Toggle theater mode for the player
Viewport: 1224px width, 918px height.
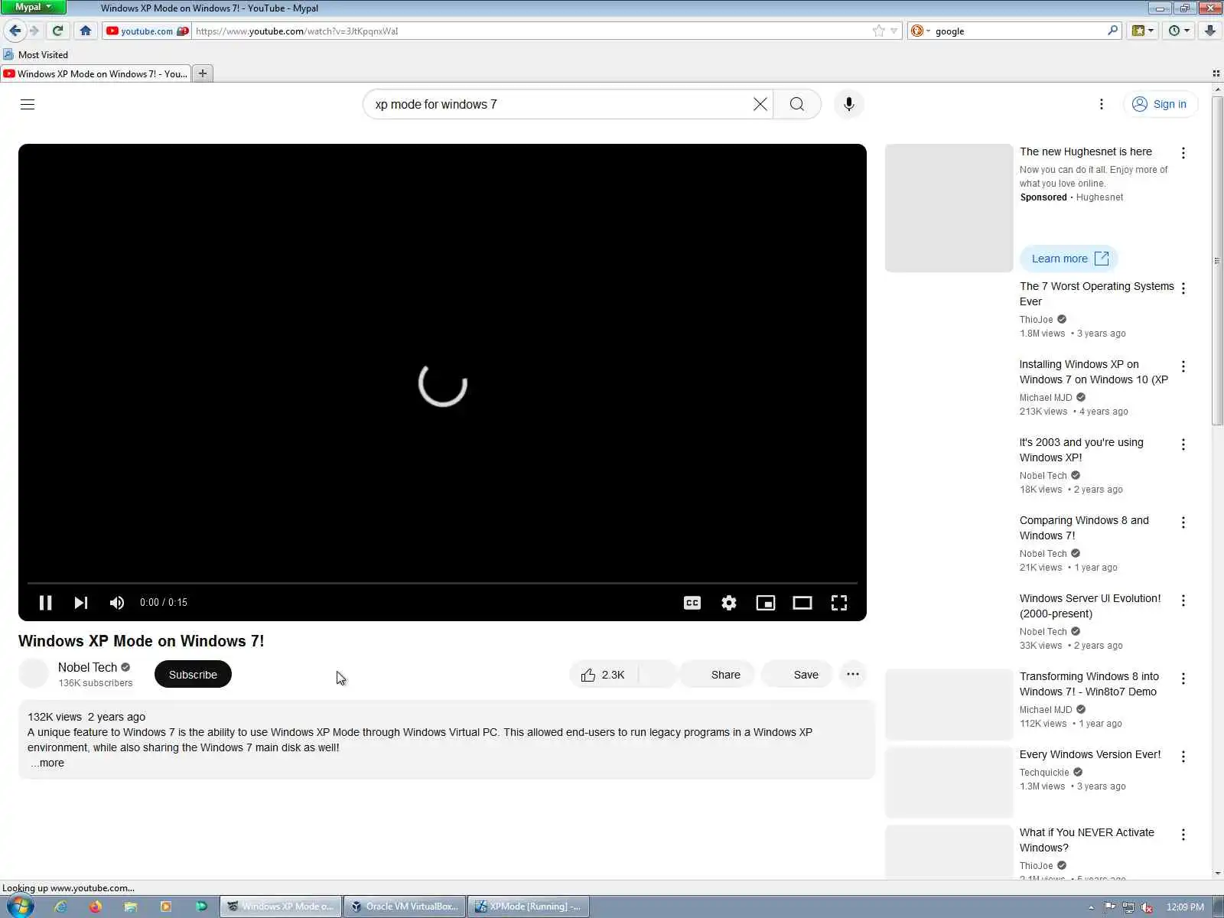click(x=802, y=603)
